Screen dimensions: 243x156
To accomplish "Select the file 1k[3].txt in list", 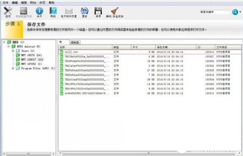I will pyautogui.click(x=71, y=52).
